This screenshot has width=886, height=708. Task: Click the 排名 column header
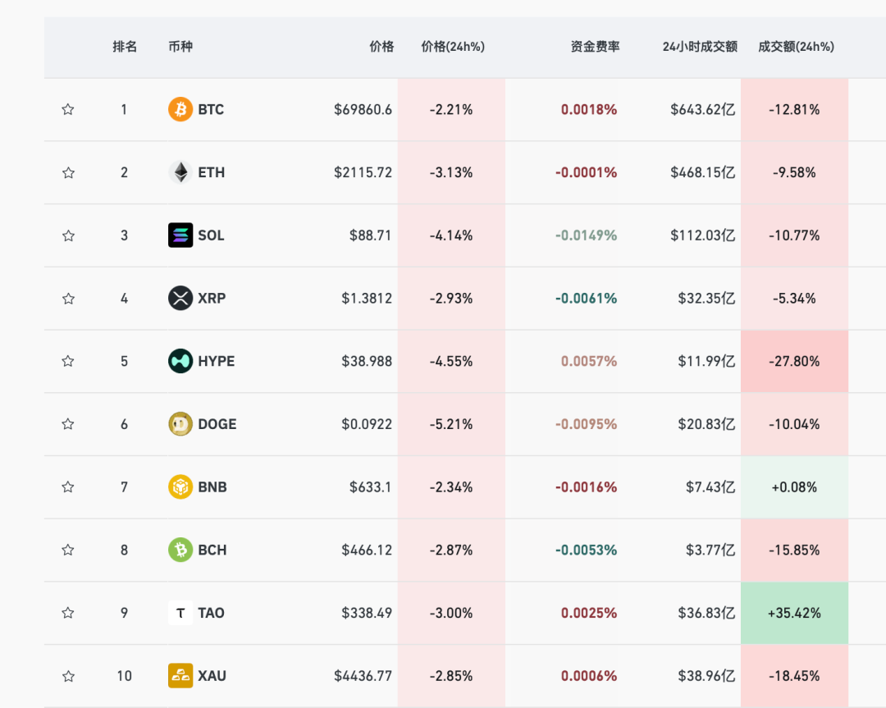[x=125, y=47]
